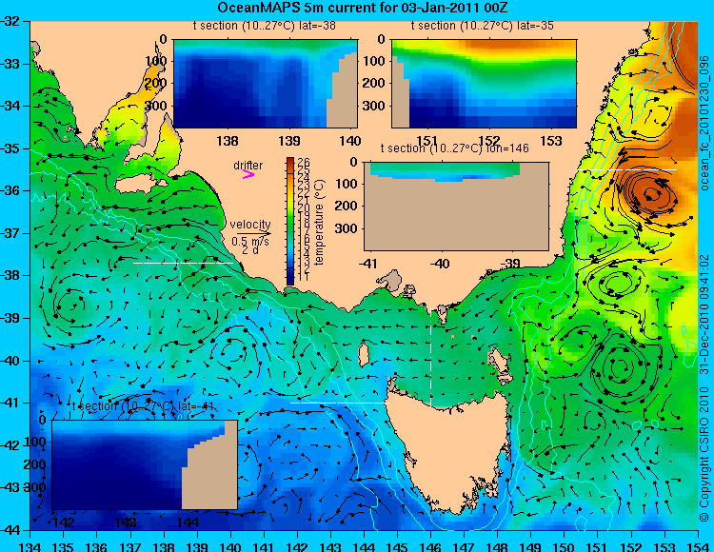Click the 149 longitude axis label
Image resolution: width=714 pixels, height=552 pixels.
tap(531, 546)
